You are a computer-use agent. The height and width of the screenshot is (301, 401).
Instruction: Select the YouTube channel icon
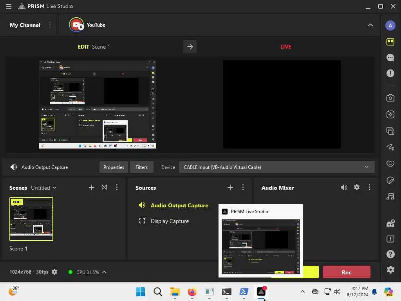76,25
